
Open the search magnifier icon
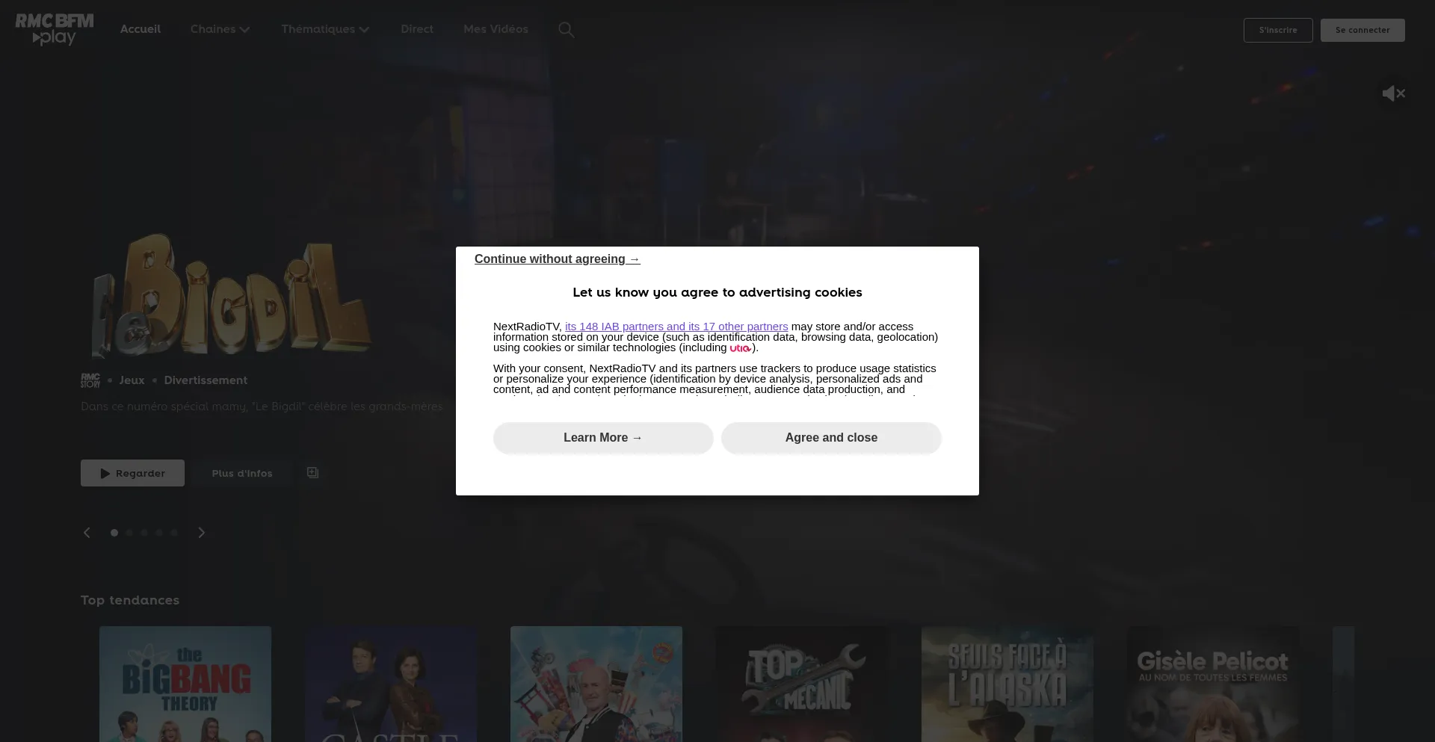(x=567, y=30)
